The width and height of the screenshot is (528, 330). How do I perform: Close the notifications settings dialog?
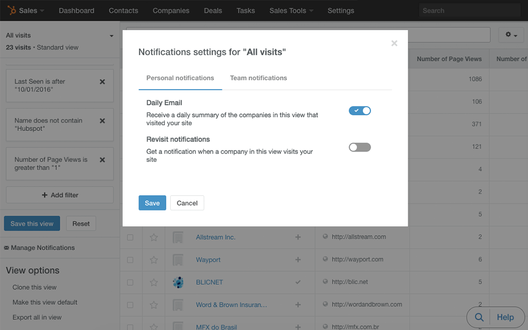pos(394,44)
